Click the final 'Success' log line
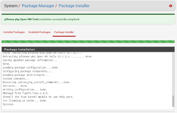The image size is (177, 113). (8, 104)
